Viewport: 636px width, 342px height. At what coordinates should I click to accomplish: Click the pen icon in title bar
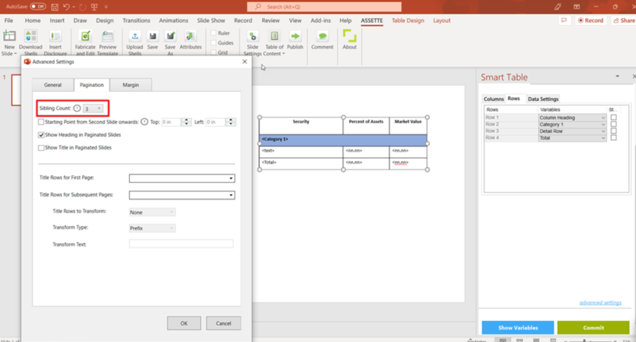click(558, 7)
